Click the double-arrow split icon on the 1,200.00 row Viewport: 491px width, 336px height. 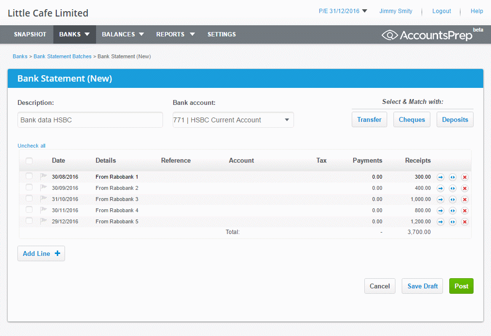[453, 222]
